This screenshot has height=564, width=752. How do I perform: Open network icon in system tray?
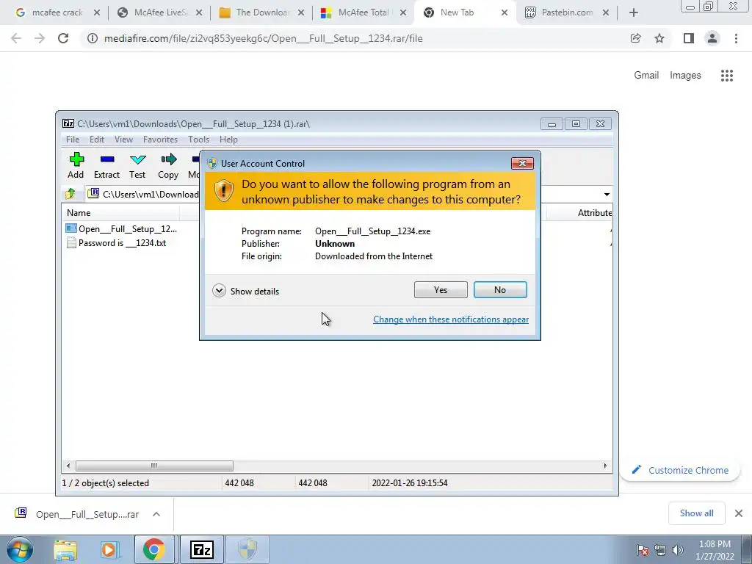(660, 550)
